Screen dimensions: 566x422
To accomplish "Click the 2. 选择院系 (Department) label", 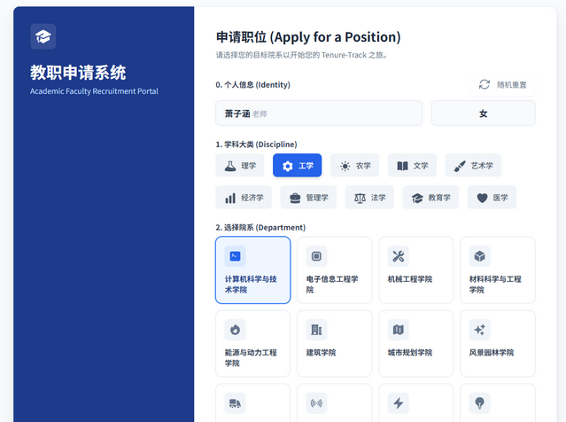I will coord(260,227).
